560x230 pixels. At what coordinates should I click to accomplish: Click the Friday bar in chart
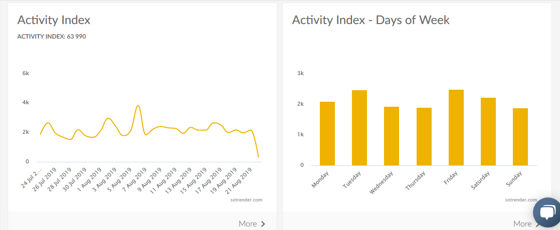pos(456,127)
